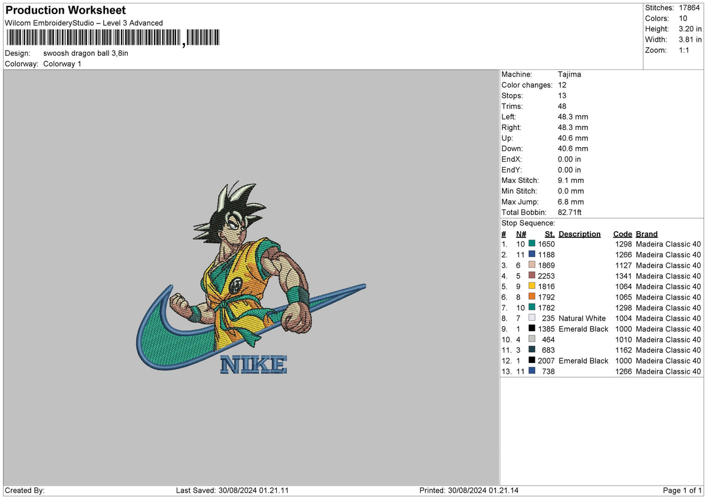707x499 pixels.
Task: Select the dark teal swatch beside 683
Action: point(532,350)
